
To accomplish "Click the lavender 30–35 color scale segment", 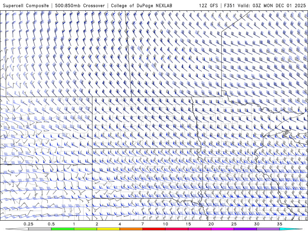I will tap(268, 229).
